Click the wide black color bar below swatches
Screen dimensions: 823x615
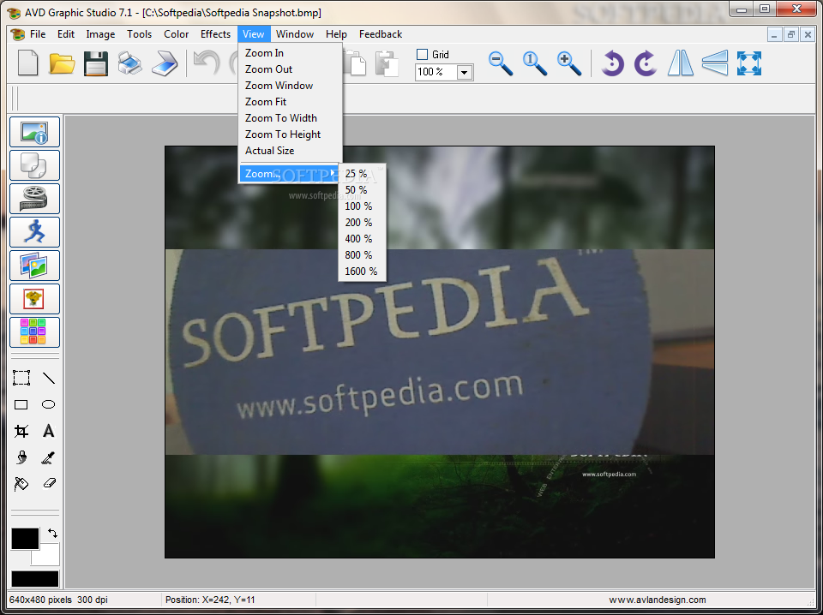pos(34,579)
